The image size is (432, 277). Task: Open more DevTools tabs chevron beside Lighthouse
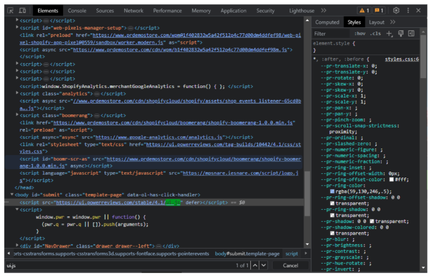pos(324,11)
